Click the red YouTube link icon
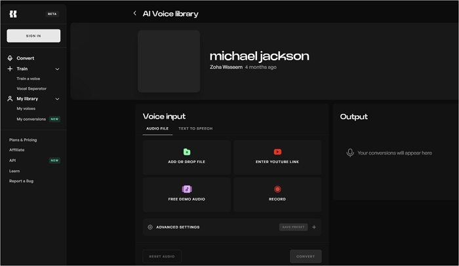 (277, 152)
